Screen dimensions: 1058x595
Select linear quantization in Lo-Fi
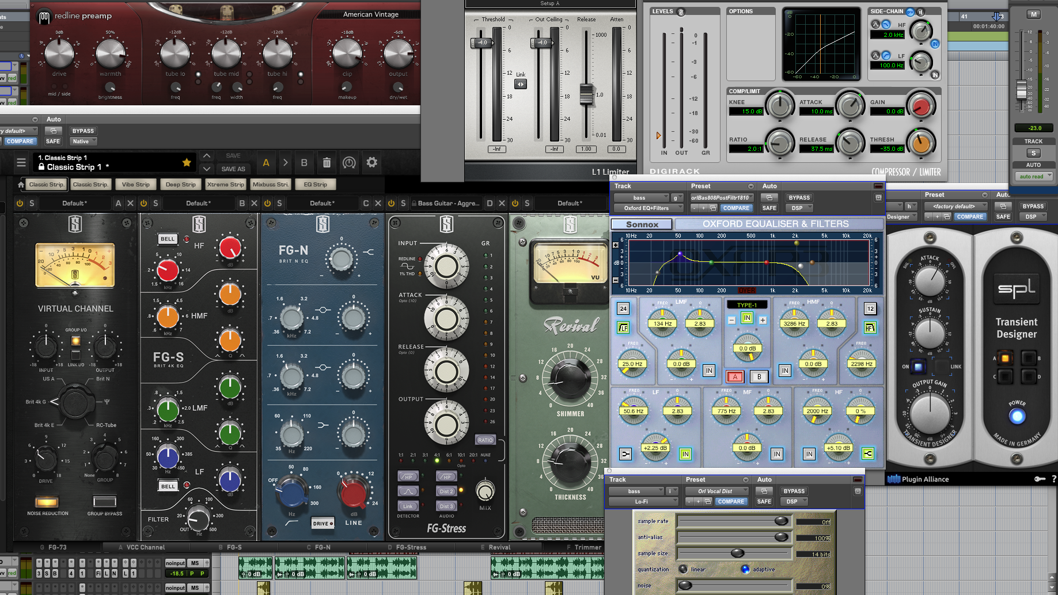pos(684,569)
